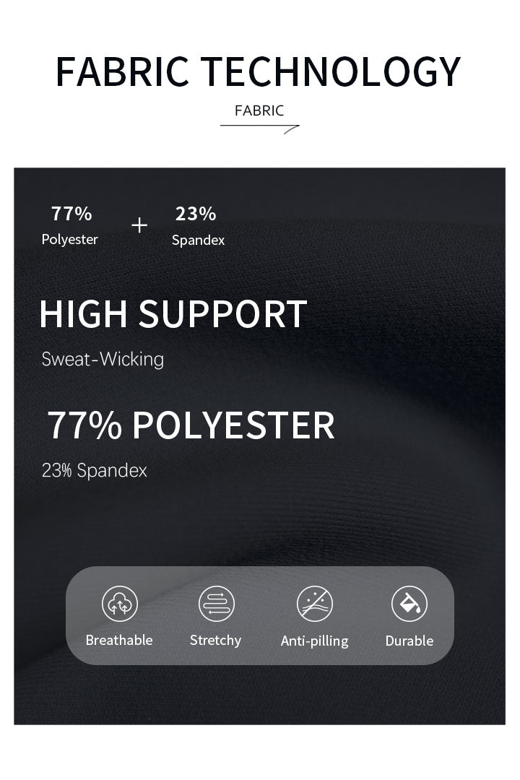Click the Anti-pilling icon

pos(314,604)
